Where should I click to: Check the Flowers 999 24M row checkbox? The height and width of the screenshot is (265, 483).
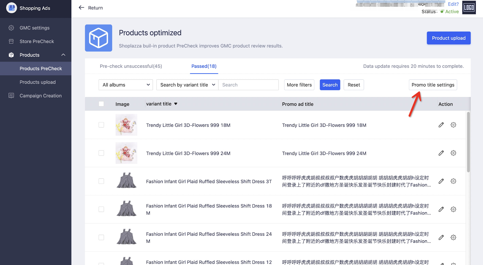pyautogui.click(x=101, y=153)
